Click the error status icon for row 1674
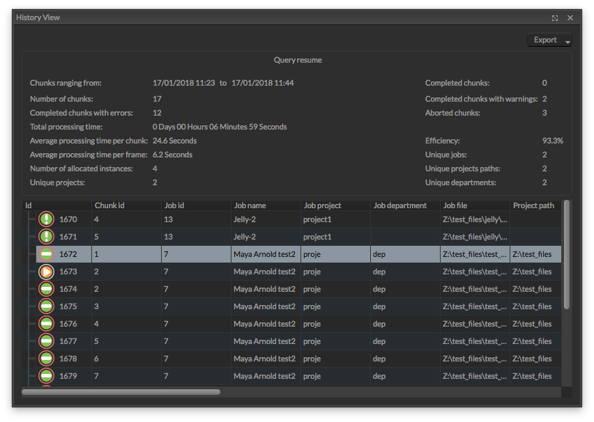594x422 pixels. (46, 289)
